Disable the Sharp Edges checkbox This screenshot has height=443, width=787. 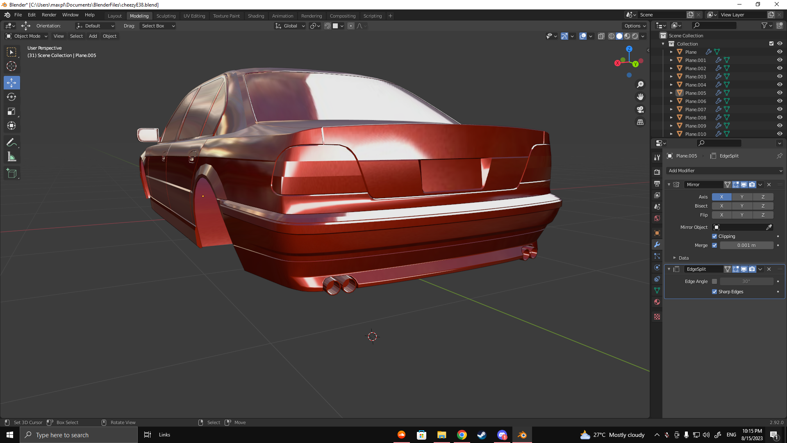coord(714,292)
